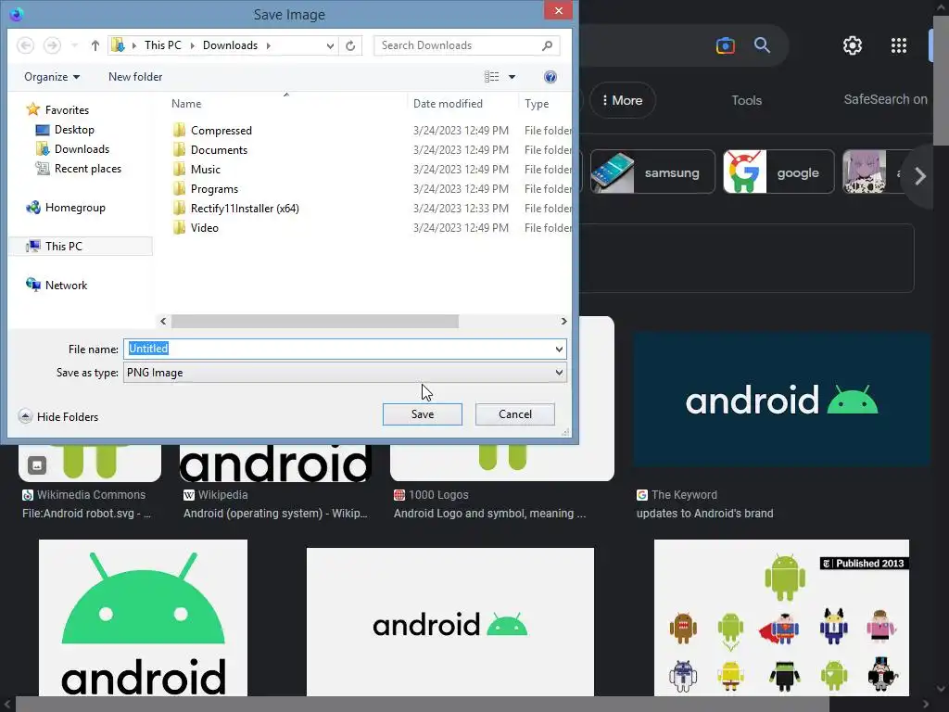Viewport: 949px width, 712px height.
Task: Open Google settings gear icon
Action: (853, 45)
